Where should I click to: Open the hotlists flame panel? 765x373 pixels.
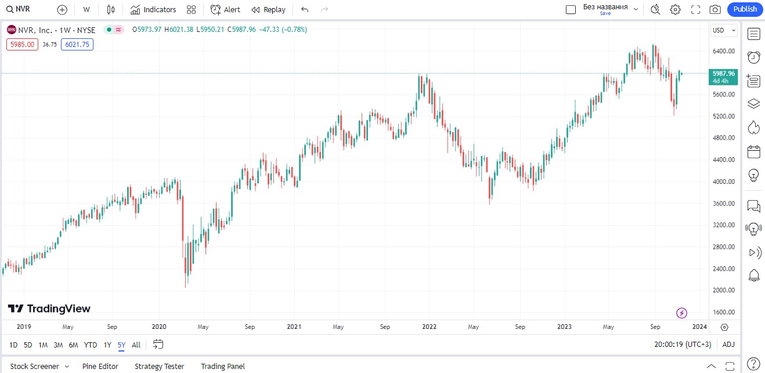[754, 128]
